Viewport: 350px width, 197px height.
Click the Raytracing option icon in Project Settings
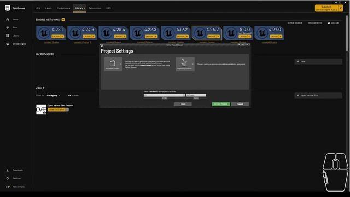tap(184, 64)
